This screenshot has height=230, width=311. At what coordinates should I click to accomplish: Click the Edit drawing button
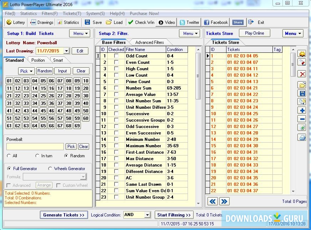[80, 51]
